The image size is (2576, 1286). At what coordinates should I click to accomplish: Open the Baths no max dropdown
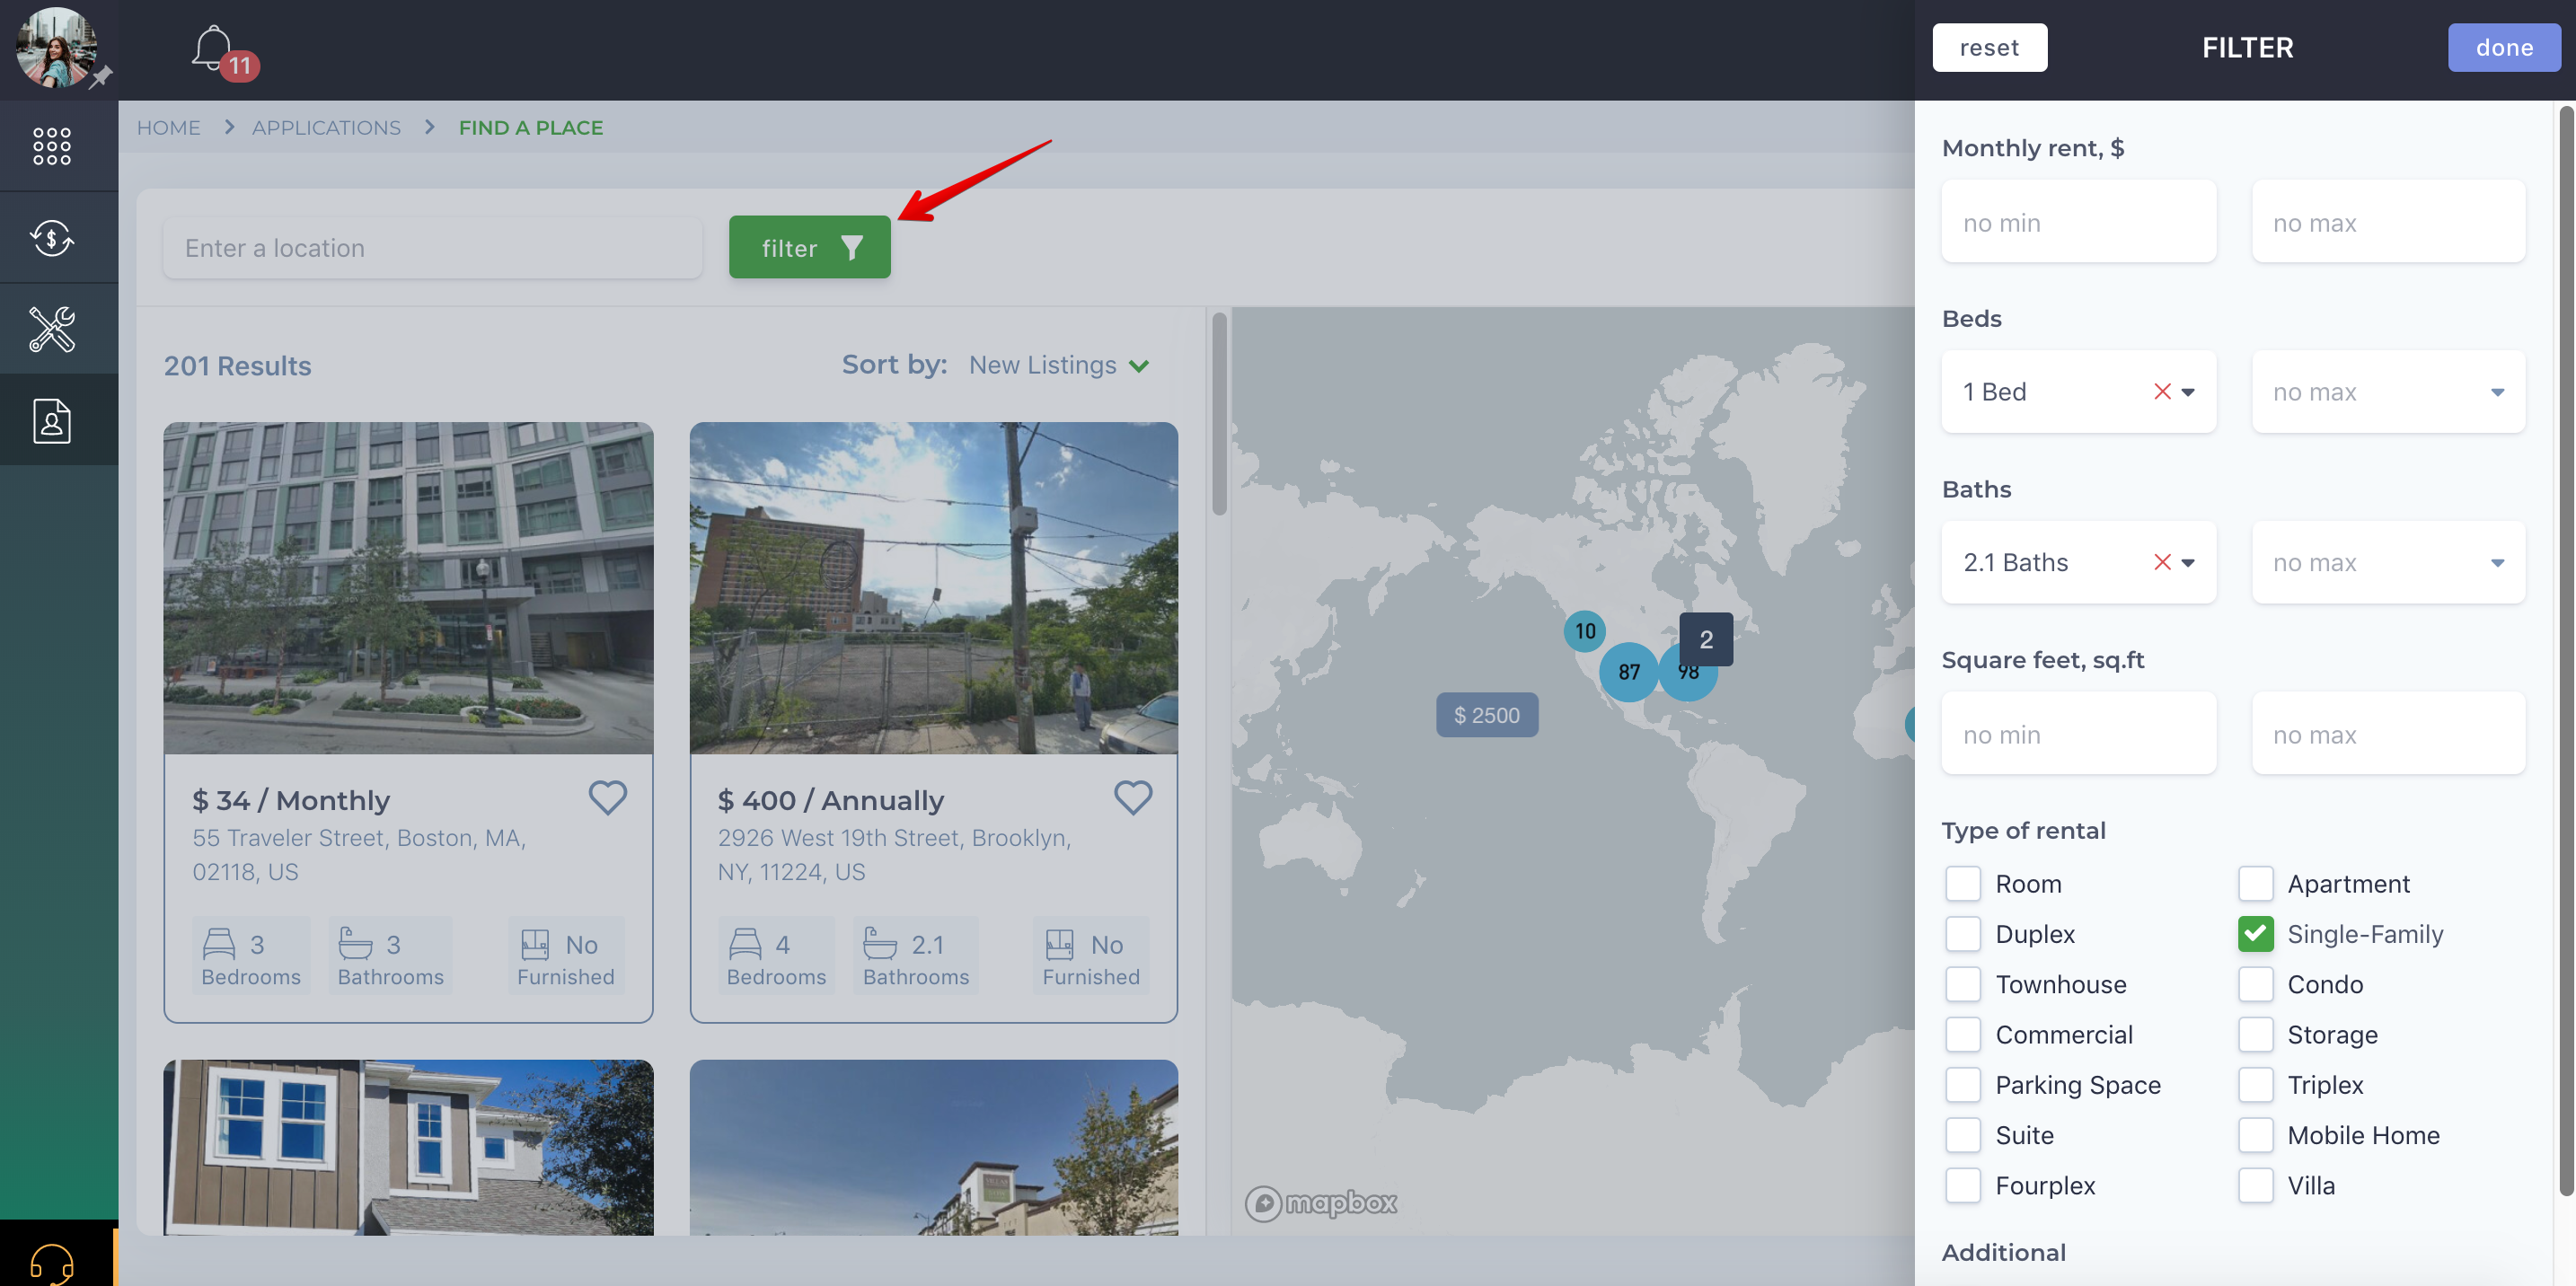2388,562
